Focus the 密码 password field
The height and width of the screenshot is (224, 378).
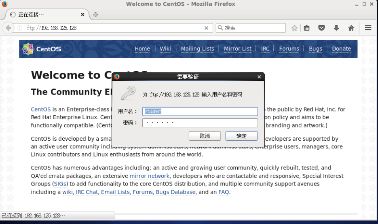tap(200, 123)
